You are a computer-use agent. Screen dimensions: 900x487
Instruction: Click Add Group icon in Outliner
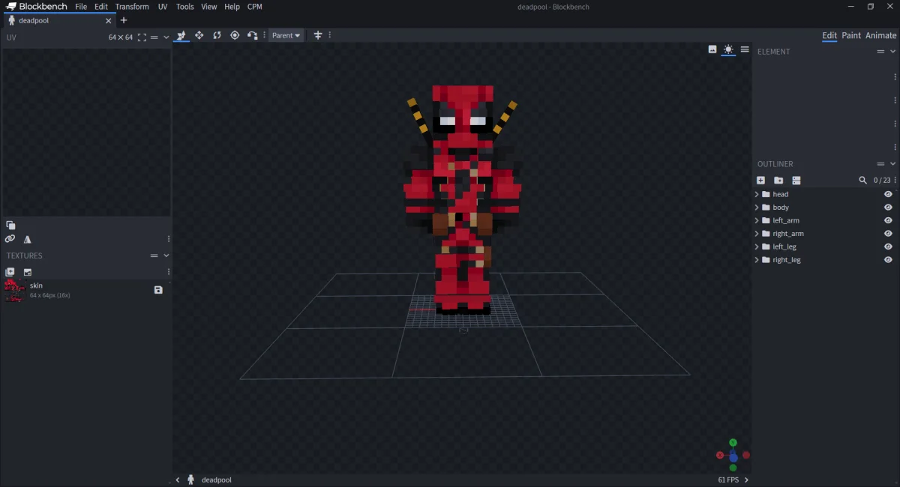click(778, 181)
